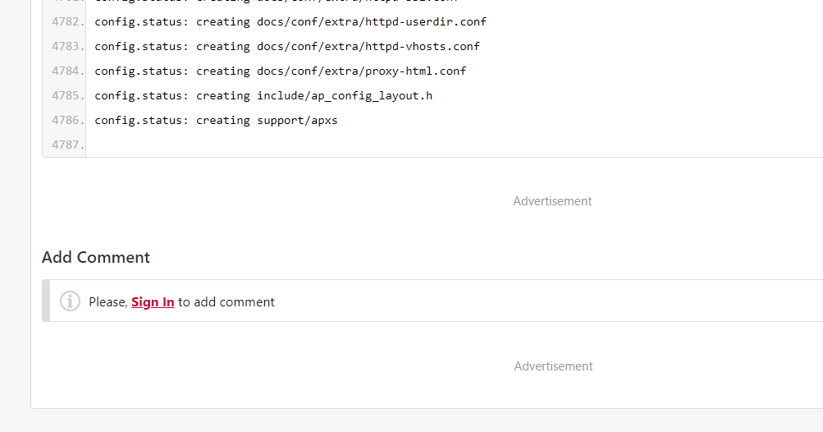The width and height of the screenshot is (823, 432).
Task: Click the httpd-vhosts.conf code line
Action: (x=287, y=47)
